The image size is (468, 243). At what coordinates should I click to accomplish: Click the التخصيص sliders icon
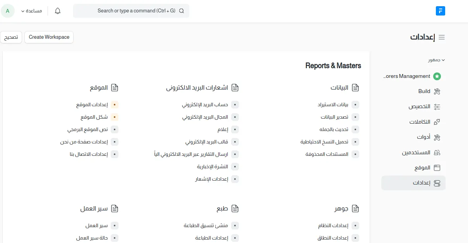(x=437, y=107)
